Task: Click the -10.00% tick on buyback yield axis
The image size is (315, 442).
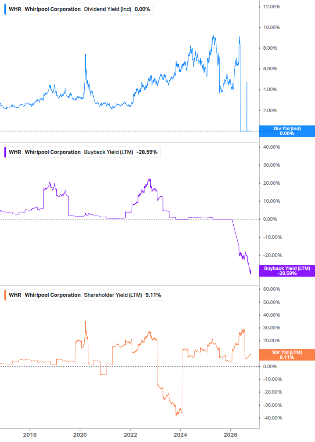Action: [x=272, y=237]
